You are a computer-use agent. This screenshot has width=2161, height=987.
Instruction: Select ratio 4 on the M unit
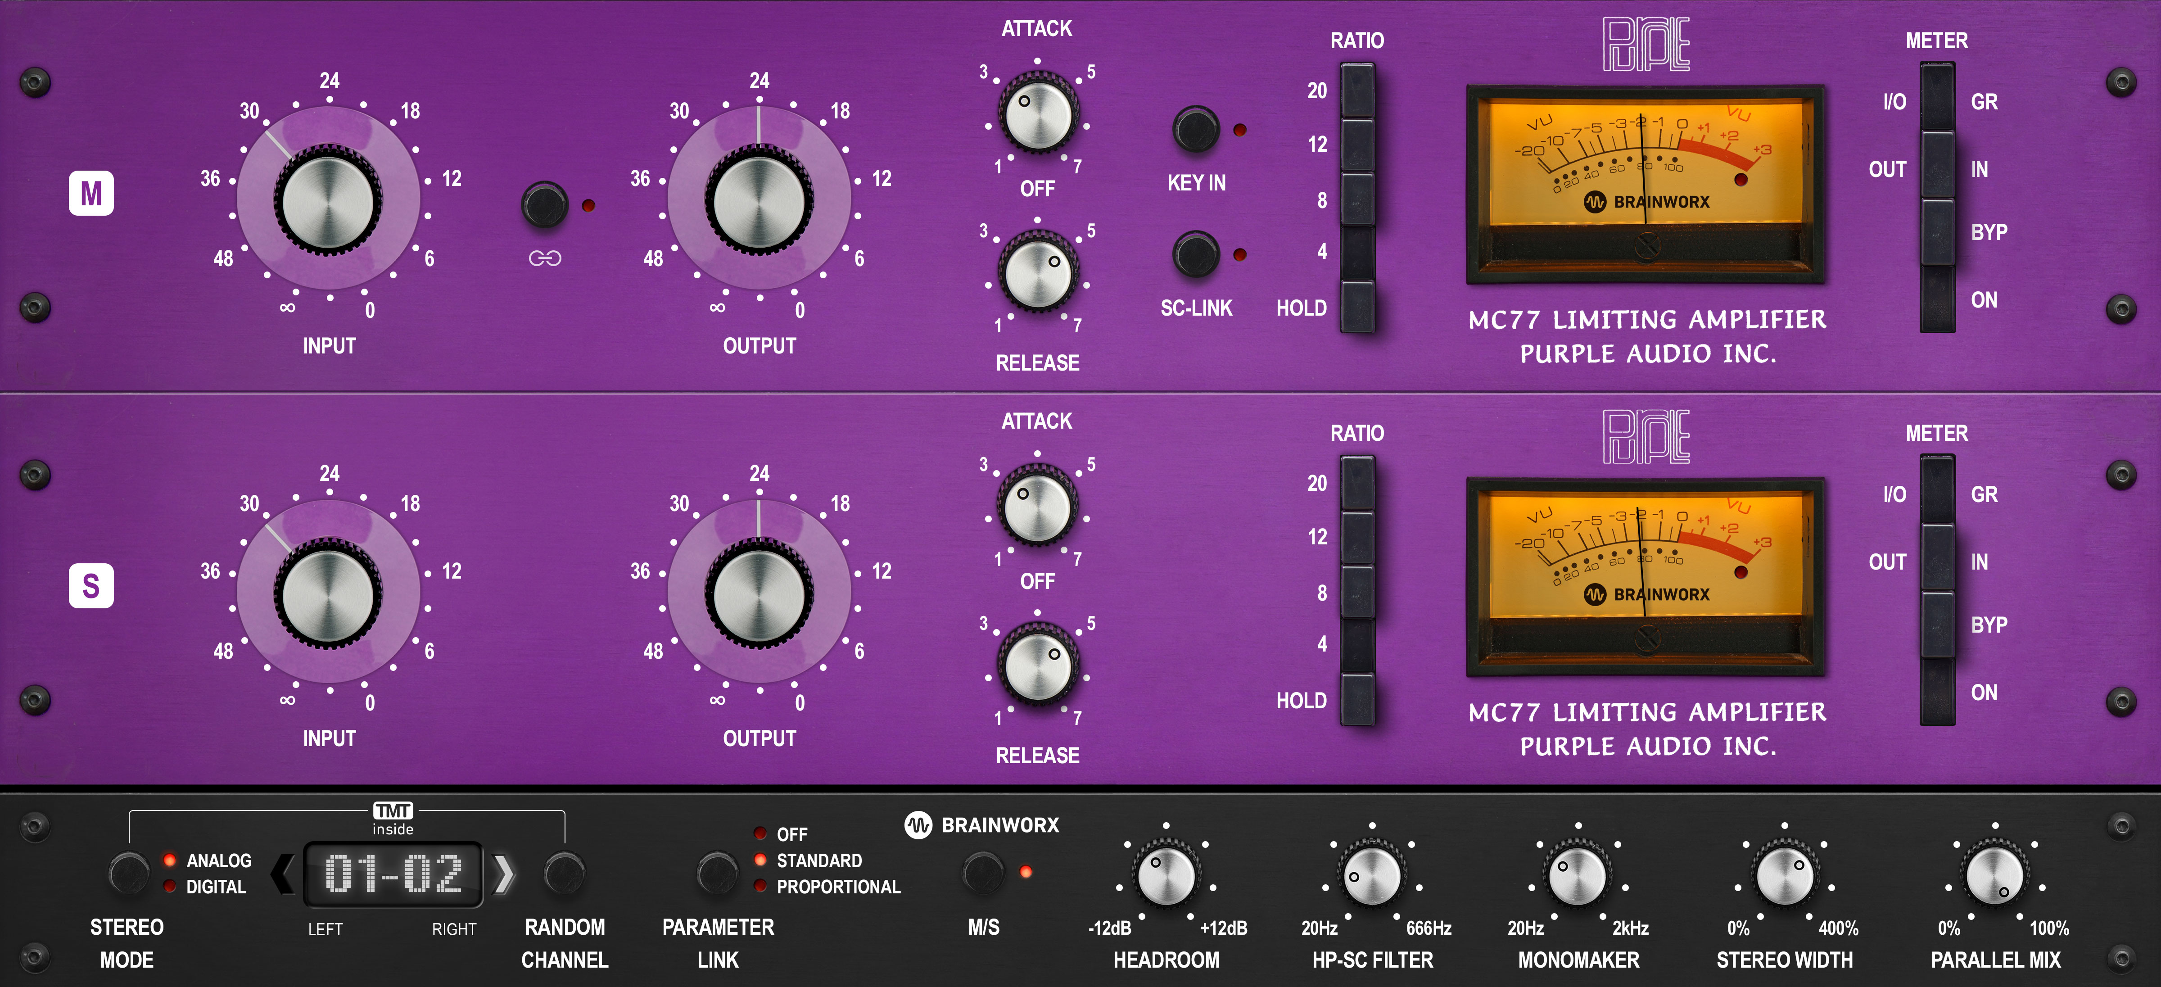pyautogui.click(x=1357, y=253)
